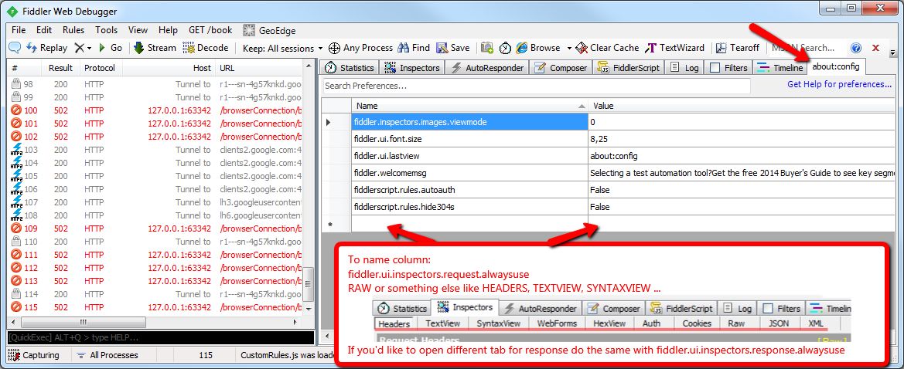Click the empty new-row Name cell

470,223
